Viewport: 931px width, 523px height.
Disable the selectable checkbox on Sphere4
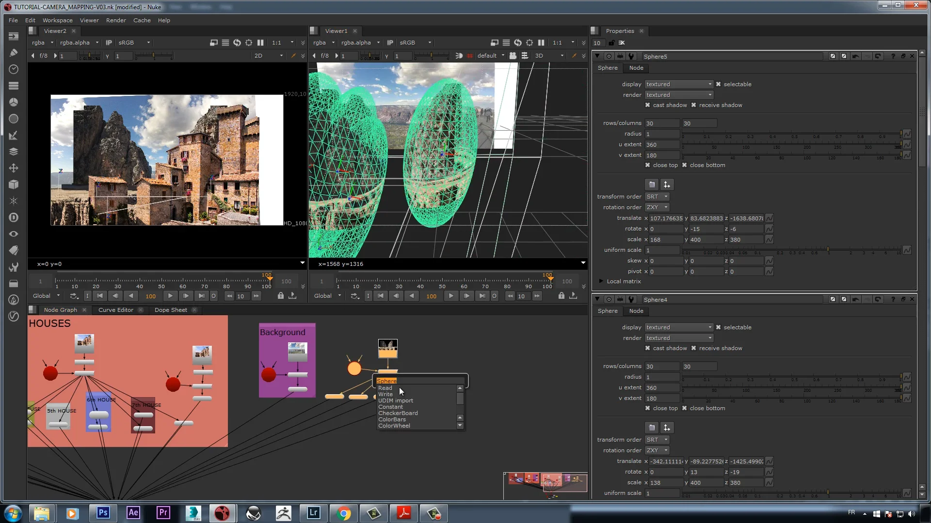pos(719,327)
